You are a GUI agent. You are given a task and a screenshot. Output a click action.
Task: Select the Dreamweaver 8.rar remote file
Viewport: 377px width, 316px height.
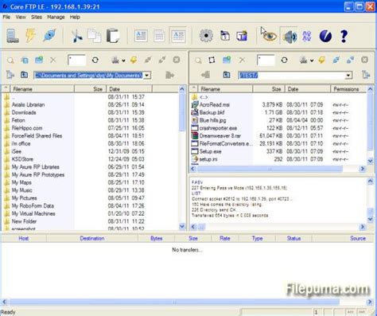point(220,136)
